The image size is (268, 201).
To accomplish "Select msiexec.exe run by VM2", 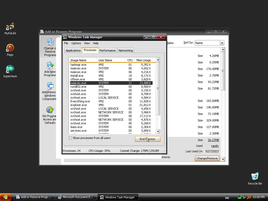I will pos(111,72).
